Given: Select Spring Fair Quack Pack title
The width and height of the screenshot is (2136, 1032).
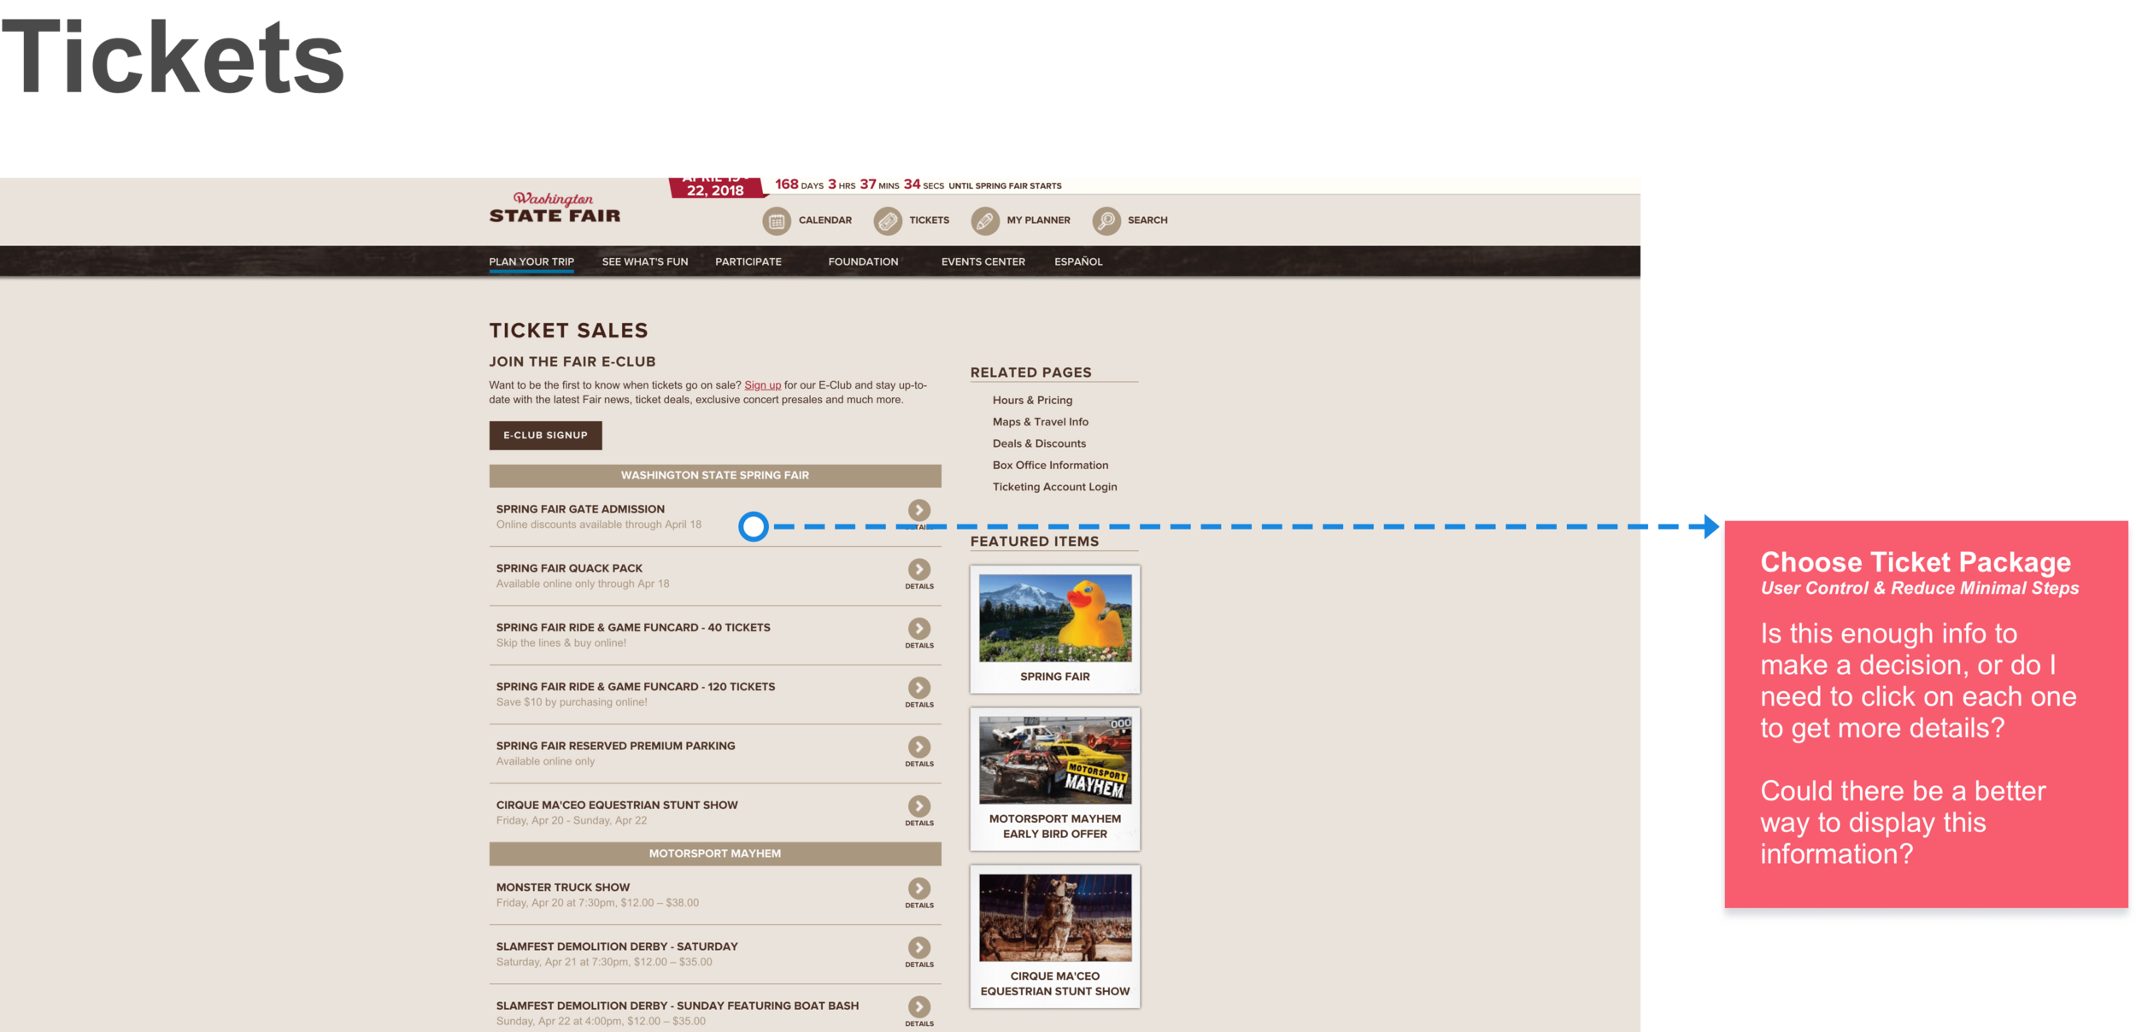Looking at the screenshot, I should [569, 568].
